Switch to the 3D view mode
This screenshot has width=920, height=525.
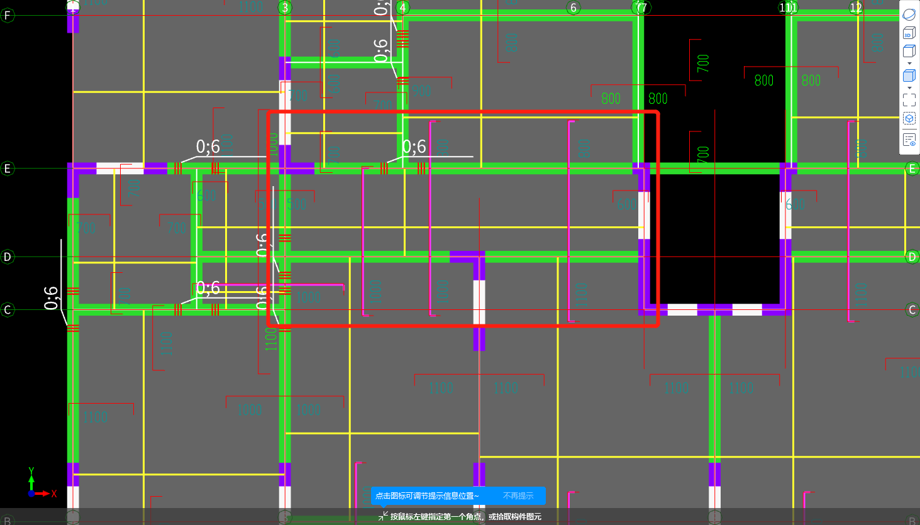coord(909,33)
